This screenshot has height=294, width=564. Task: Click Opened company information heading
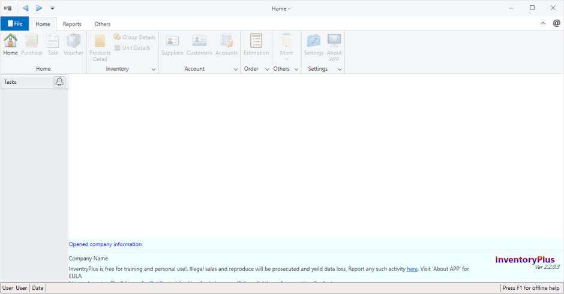point(105,244)
